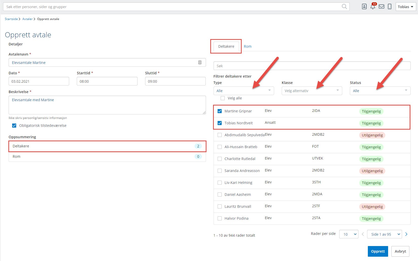Screen dimensions: 418x261
Task: Click the Dato input field
Action: pos(39,81)
